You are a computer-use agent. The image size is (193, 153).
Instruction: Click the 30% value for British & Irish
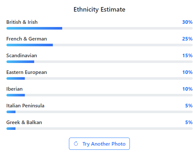[x=187, y=22]
